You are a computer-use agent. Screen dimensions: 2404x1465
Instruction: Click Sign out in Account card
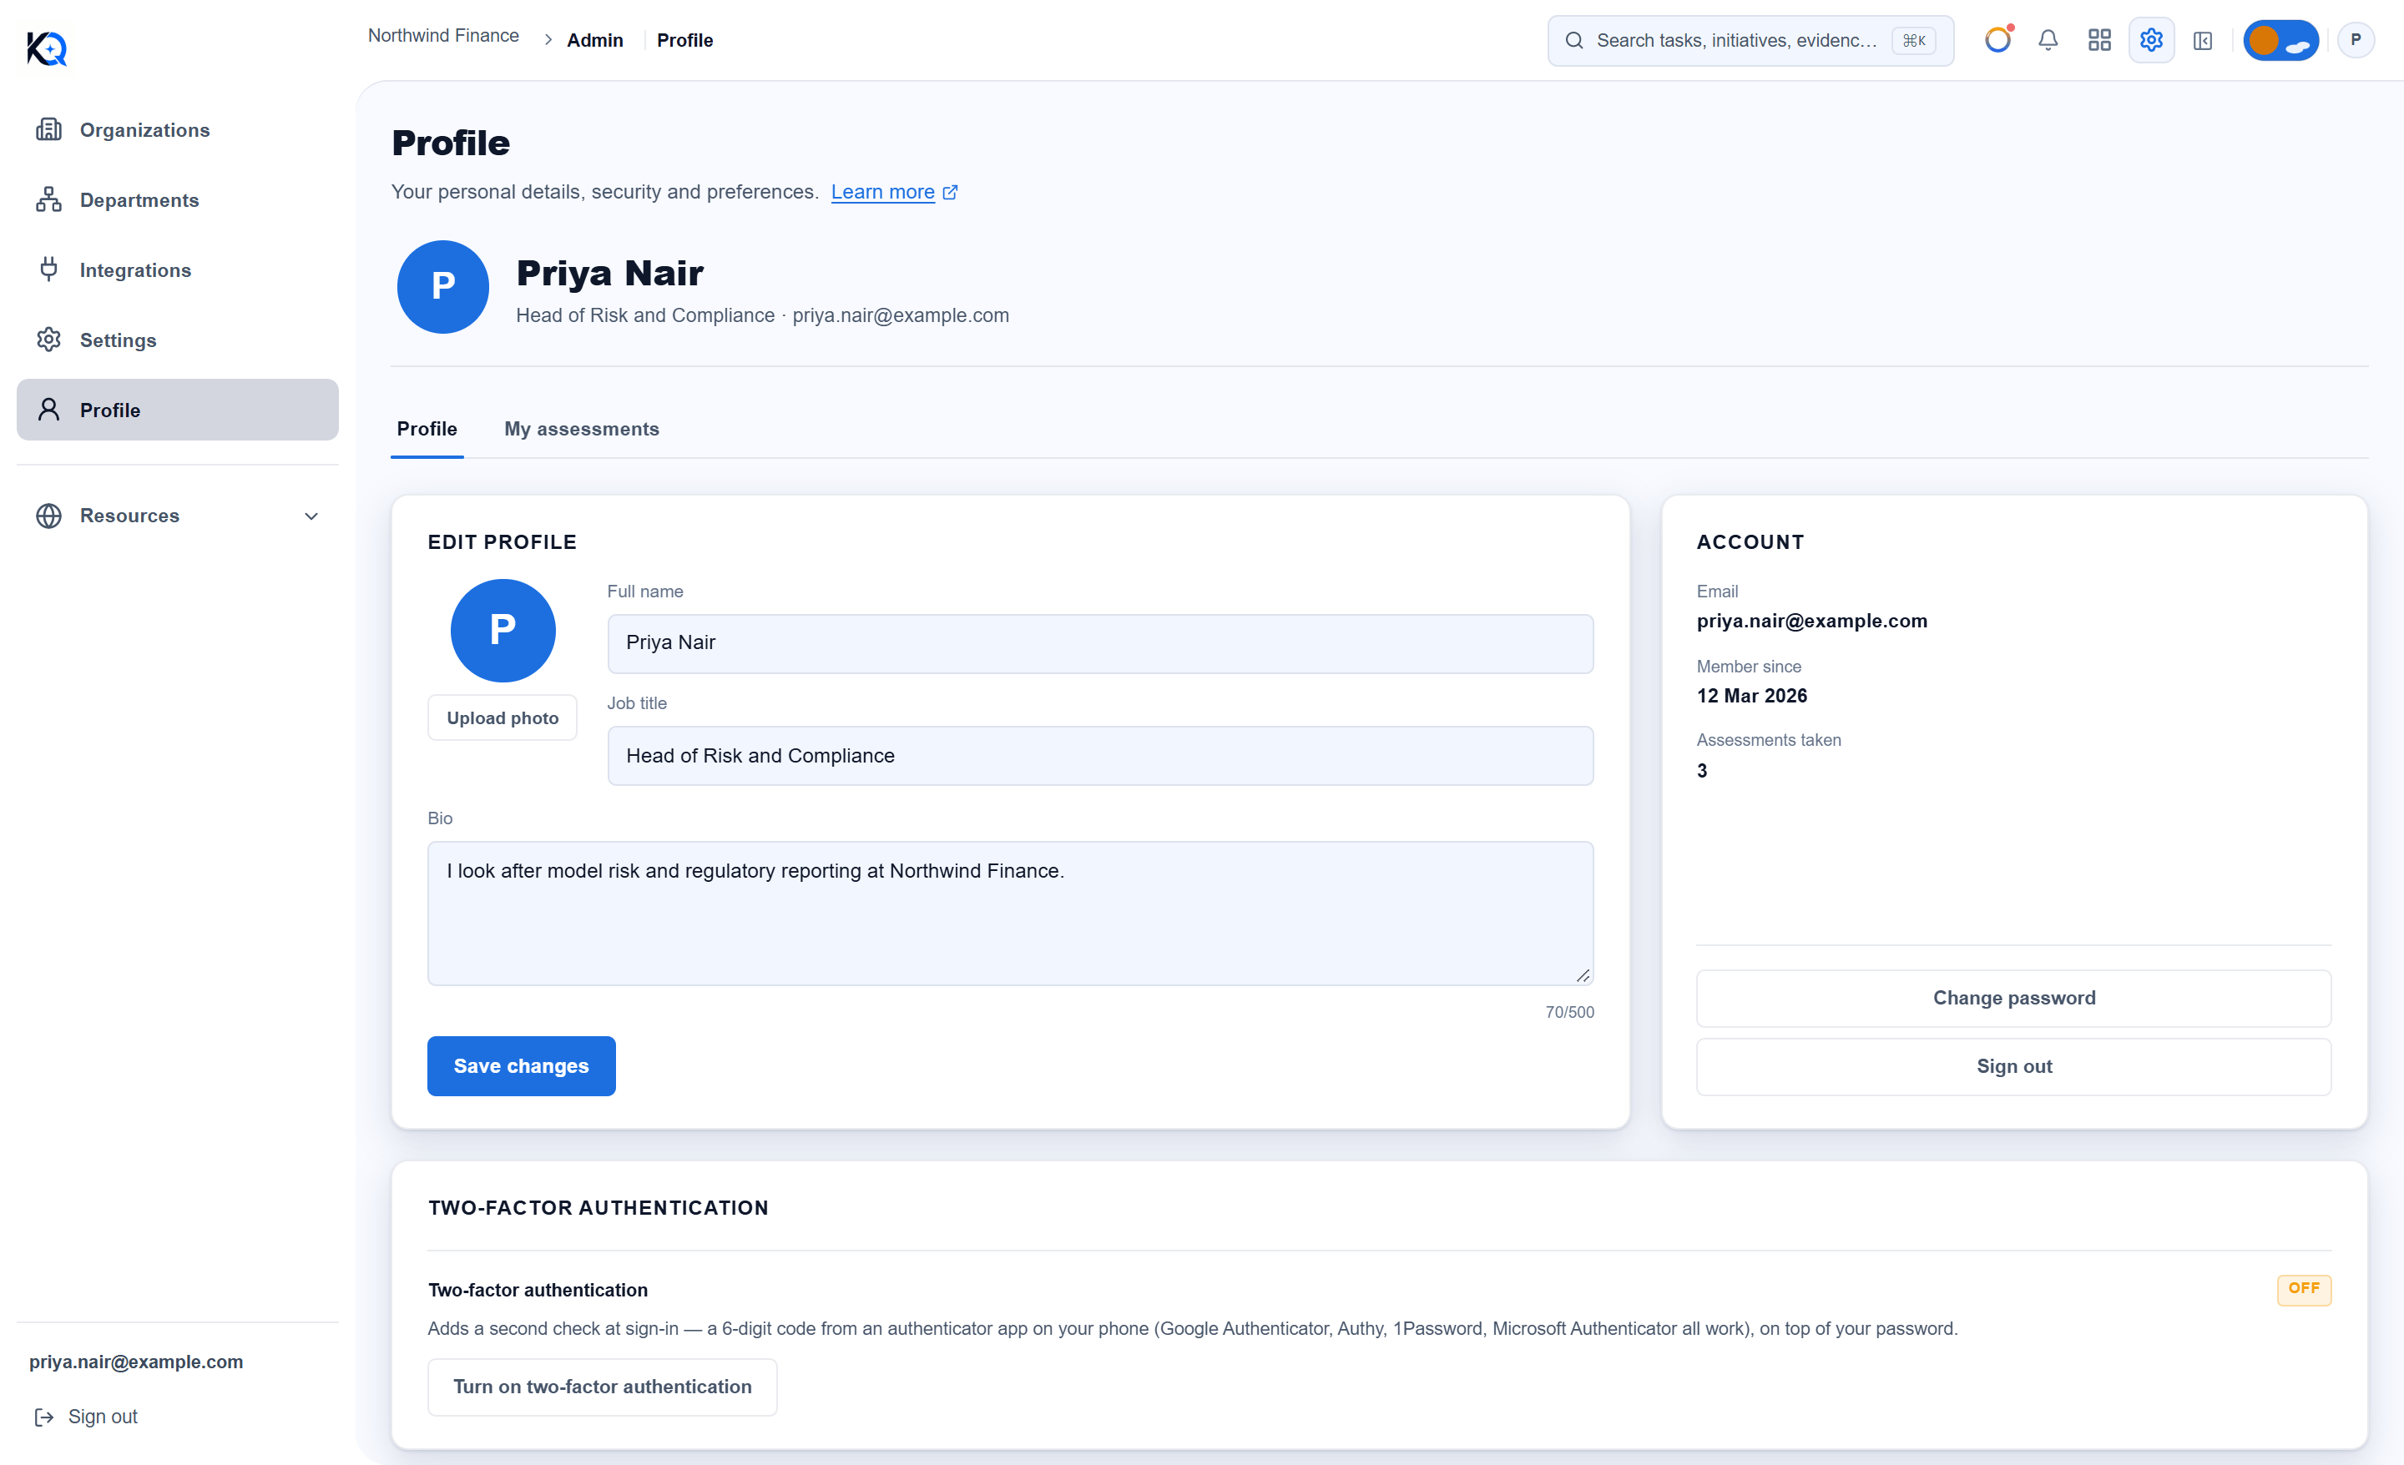2013,1066
